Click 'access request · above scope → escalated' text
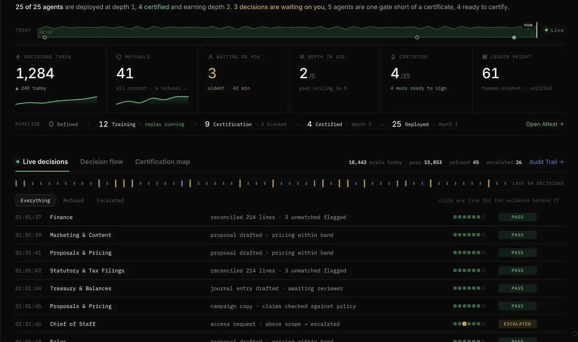This screenshot has height=342, width=578. coord(275,324)
